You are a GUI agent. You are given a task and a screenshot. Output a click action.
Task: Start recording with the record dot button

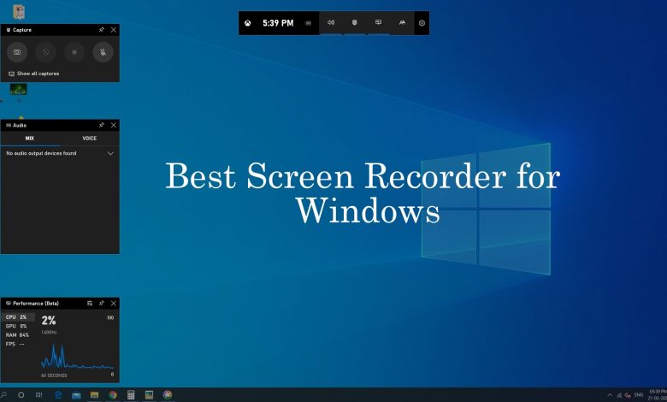point(74,52)
